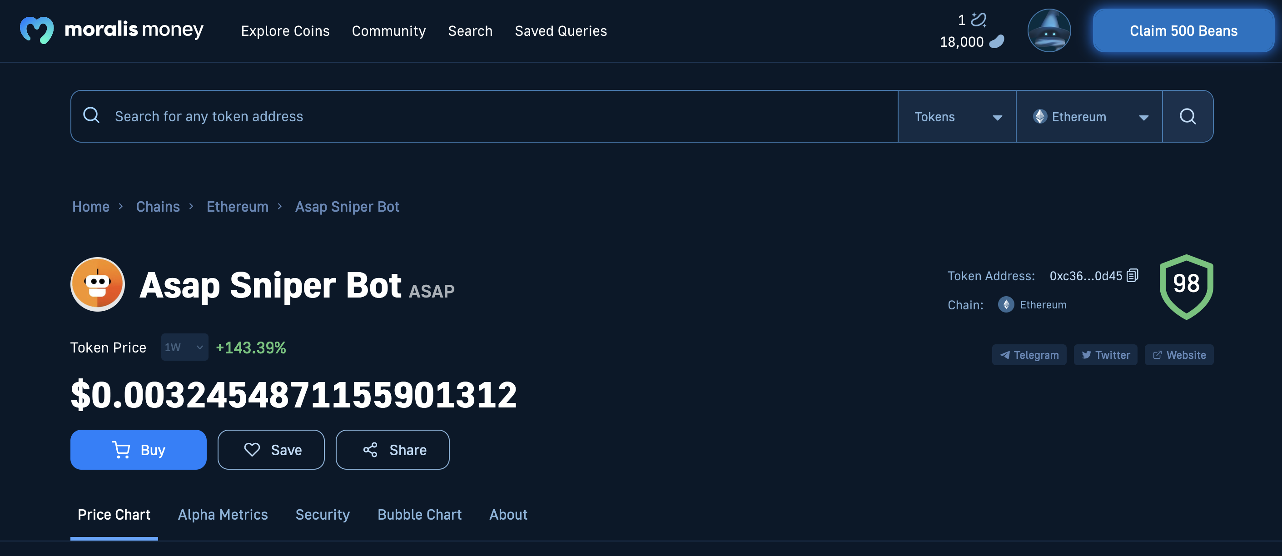Click the Bubble Chart tab
The image size is (1282, 556).
click(419, 514)
